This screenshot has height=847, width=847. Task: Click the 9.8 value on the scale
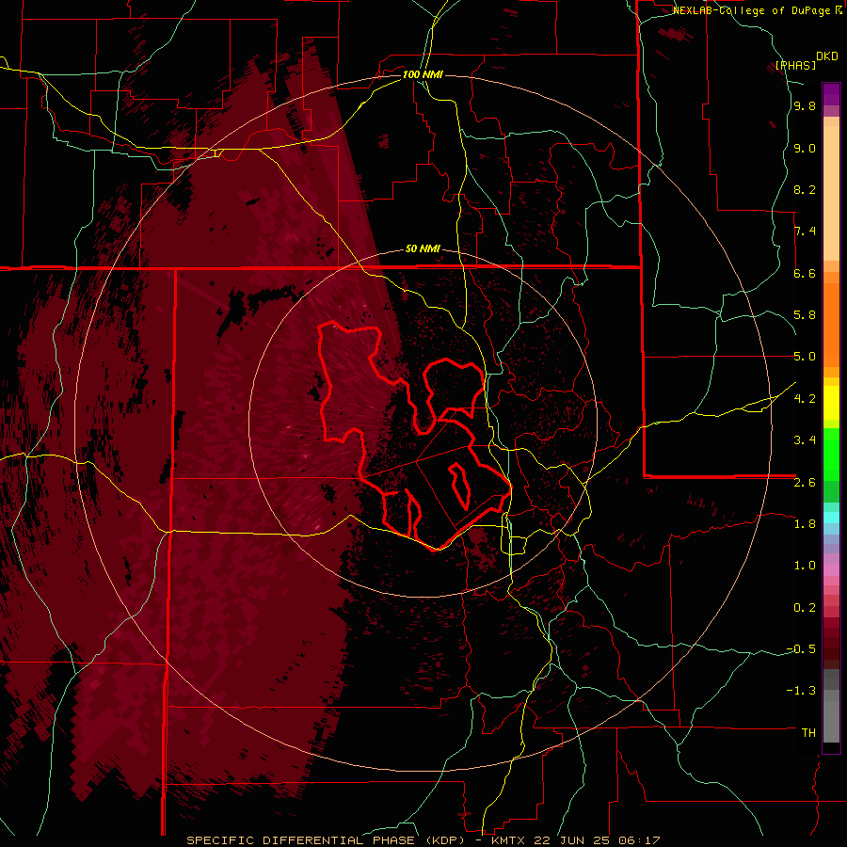(x=805, y=106)
